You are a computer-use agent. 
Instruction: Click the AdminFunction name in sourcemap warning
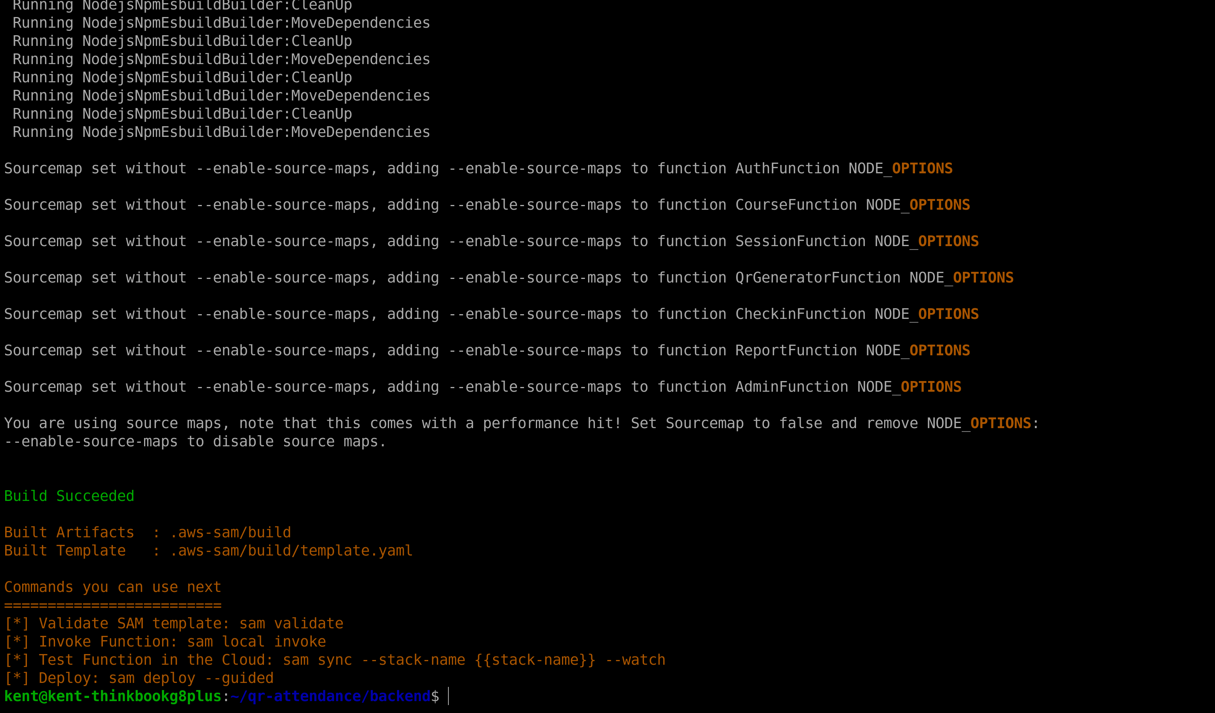pyautogui.click(x=792, y=387)
